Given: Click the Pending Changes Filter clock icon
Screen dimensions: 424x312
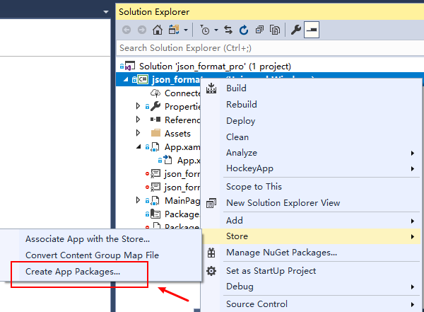Looking at the screenshot, I should pyautogui.click(x=205, y=30).
